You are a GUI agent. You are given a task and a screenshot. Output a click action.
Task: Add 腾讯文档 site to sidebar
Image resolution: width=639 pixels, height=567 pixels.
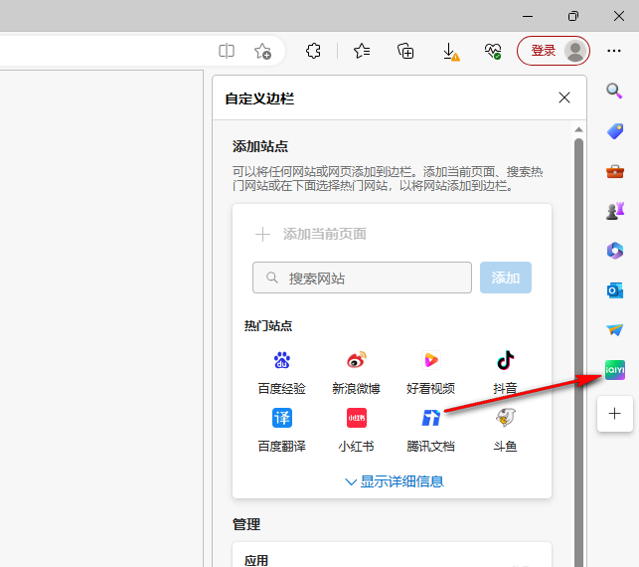pos(430,430)
